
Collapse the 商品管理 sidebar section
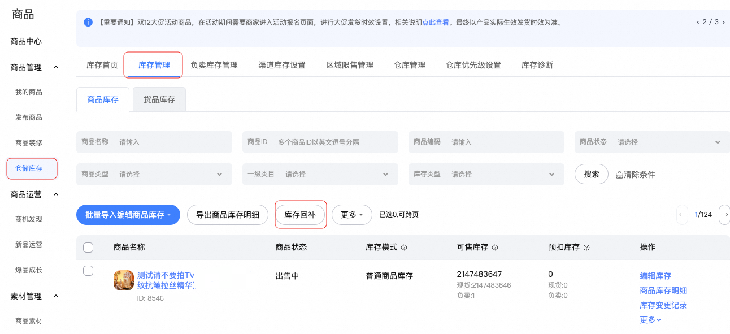(55, 67)
